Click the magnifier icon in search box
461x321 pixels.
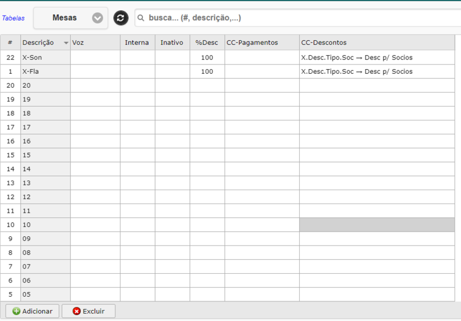(x=141, y=18)
